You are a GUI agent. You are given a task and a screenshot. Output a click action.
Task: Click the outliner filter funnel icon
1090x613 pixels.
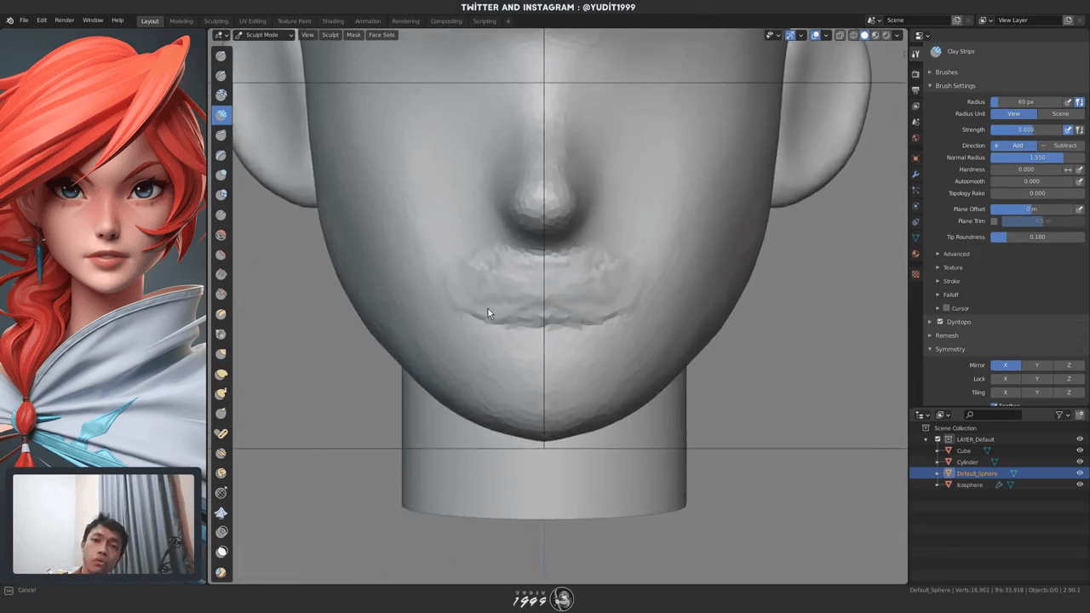coord(1059,415)
